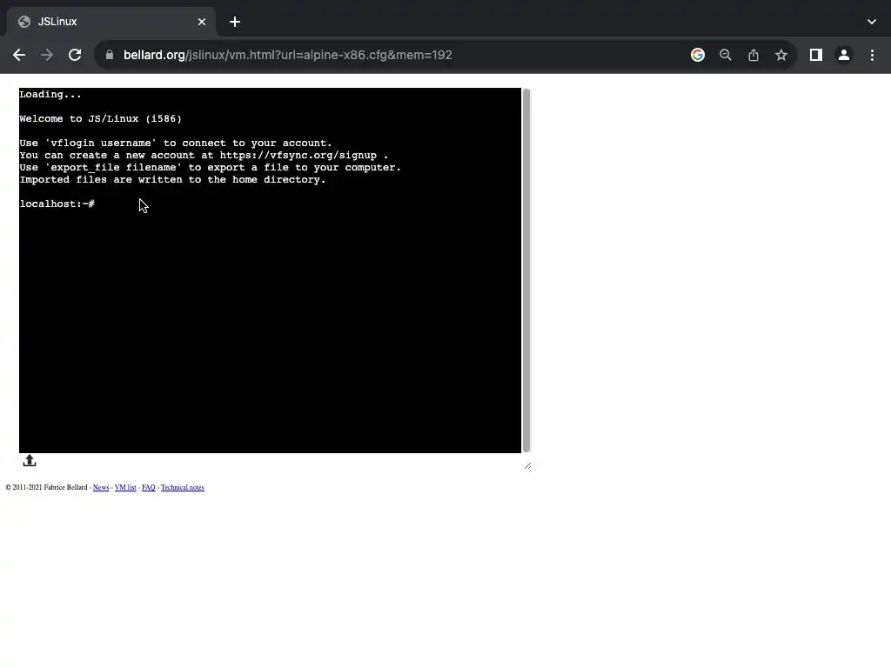Click the 'Welcome to JS/Linux (i586)' text
The width and height of the screenshot is (891, 668).
[x=101, y=118]
